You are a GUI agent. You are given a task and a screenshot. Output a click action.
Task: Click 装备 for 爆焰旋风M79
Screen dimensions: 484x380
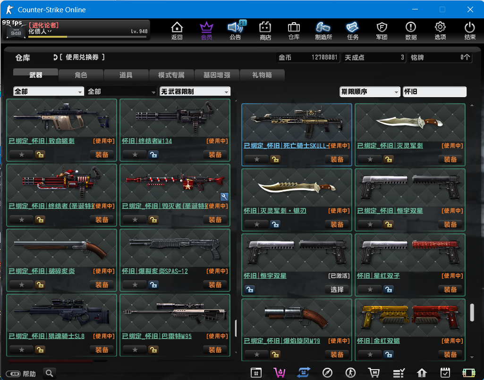337,355
